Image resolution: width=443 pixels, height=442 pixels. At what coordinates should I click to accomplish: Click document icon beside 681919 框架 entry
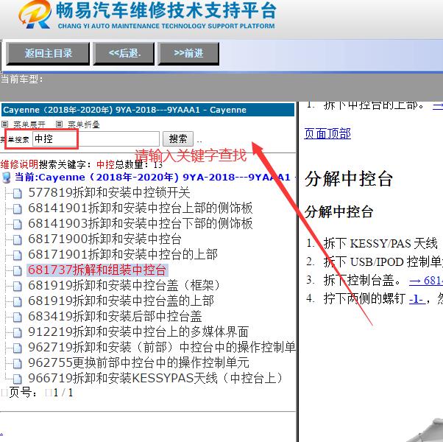(x=17, y=286)
